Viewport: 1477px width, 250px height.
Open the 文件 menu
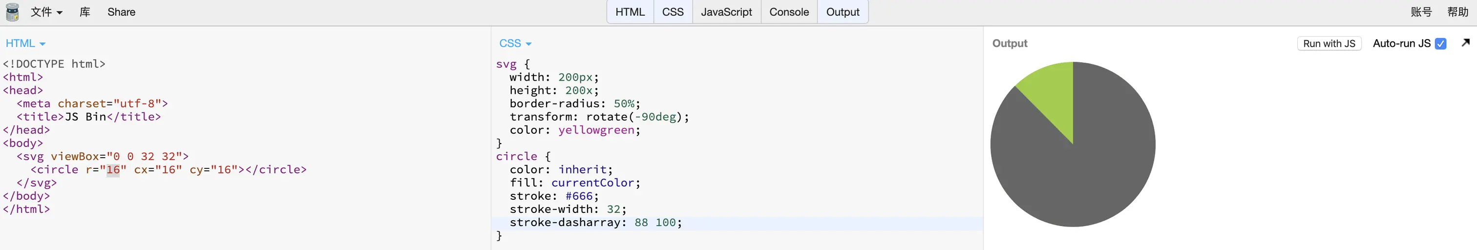pos(46,12)
